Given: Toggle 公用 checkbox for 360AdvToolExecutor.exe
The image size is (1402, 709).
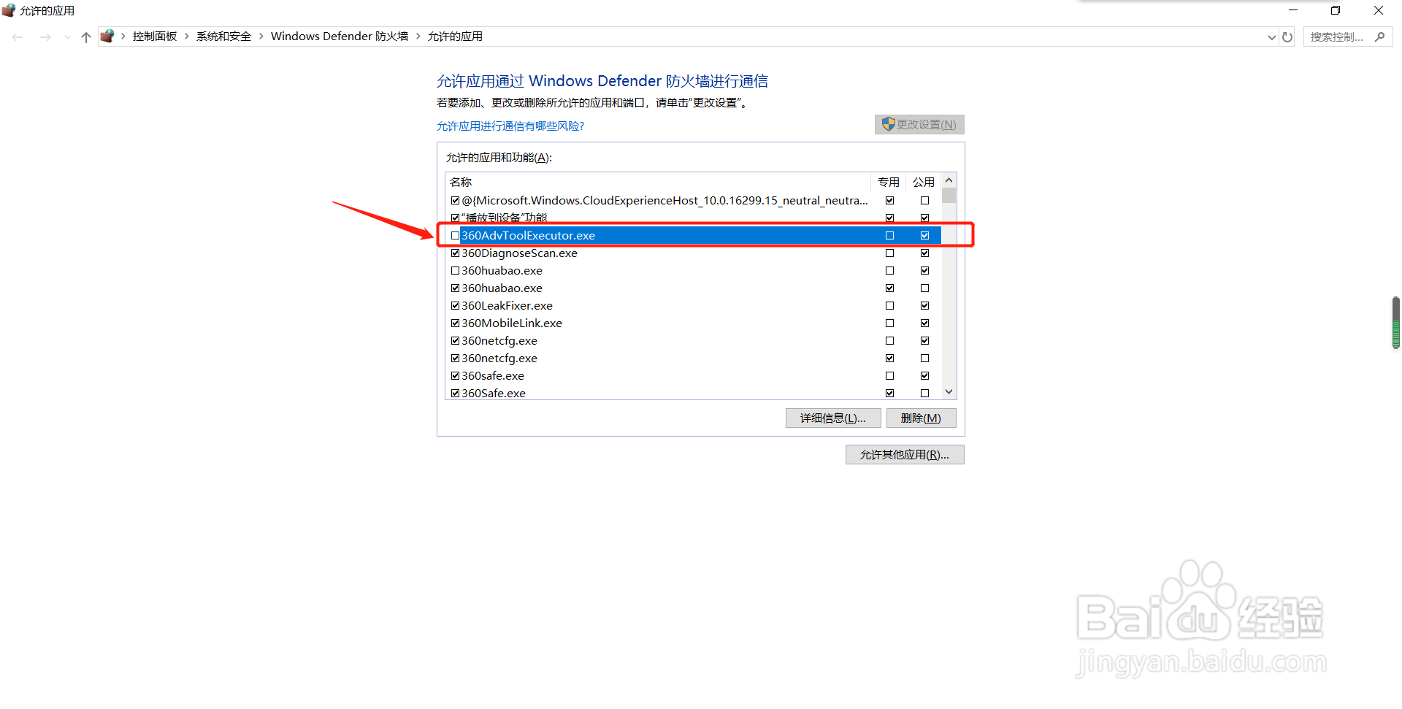Looking at the screenshot, I should pyautogui.click(x=924, y=236).
